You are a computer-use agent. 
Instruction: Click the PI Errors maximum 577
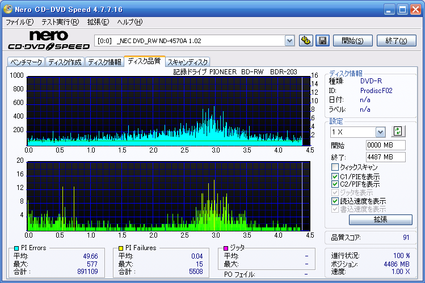pos(92,264)
